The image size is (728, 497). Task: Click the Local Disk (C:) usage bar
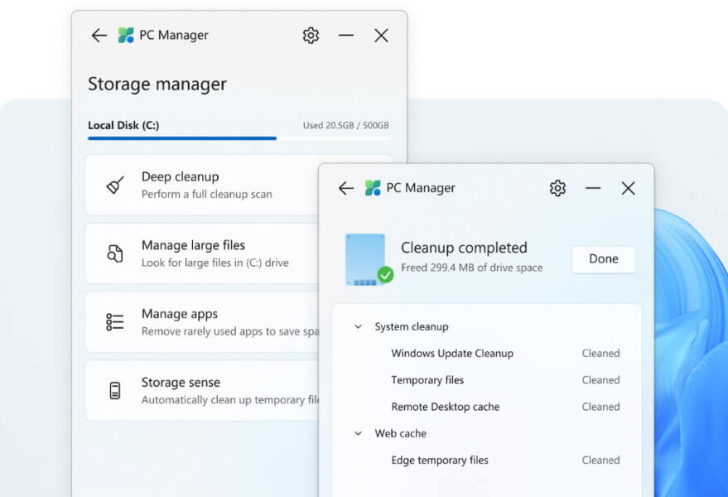click(239, 138)
